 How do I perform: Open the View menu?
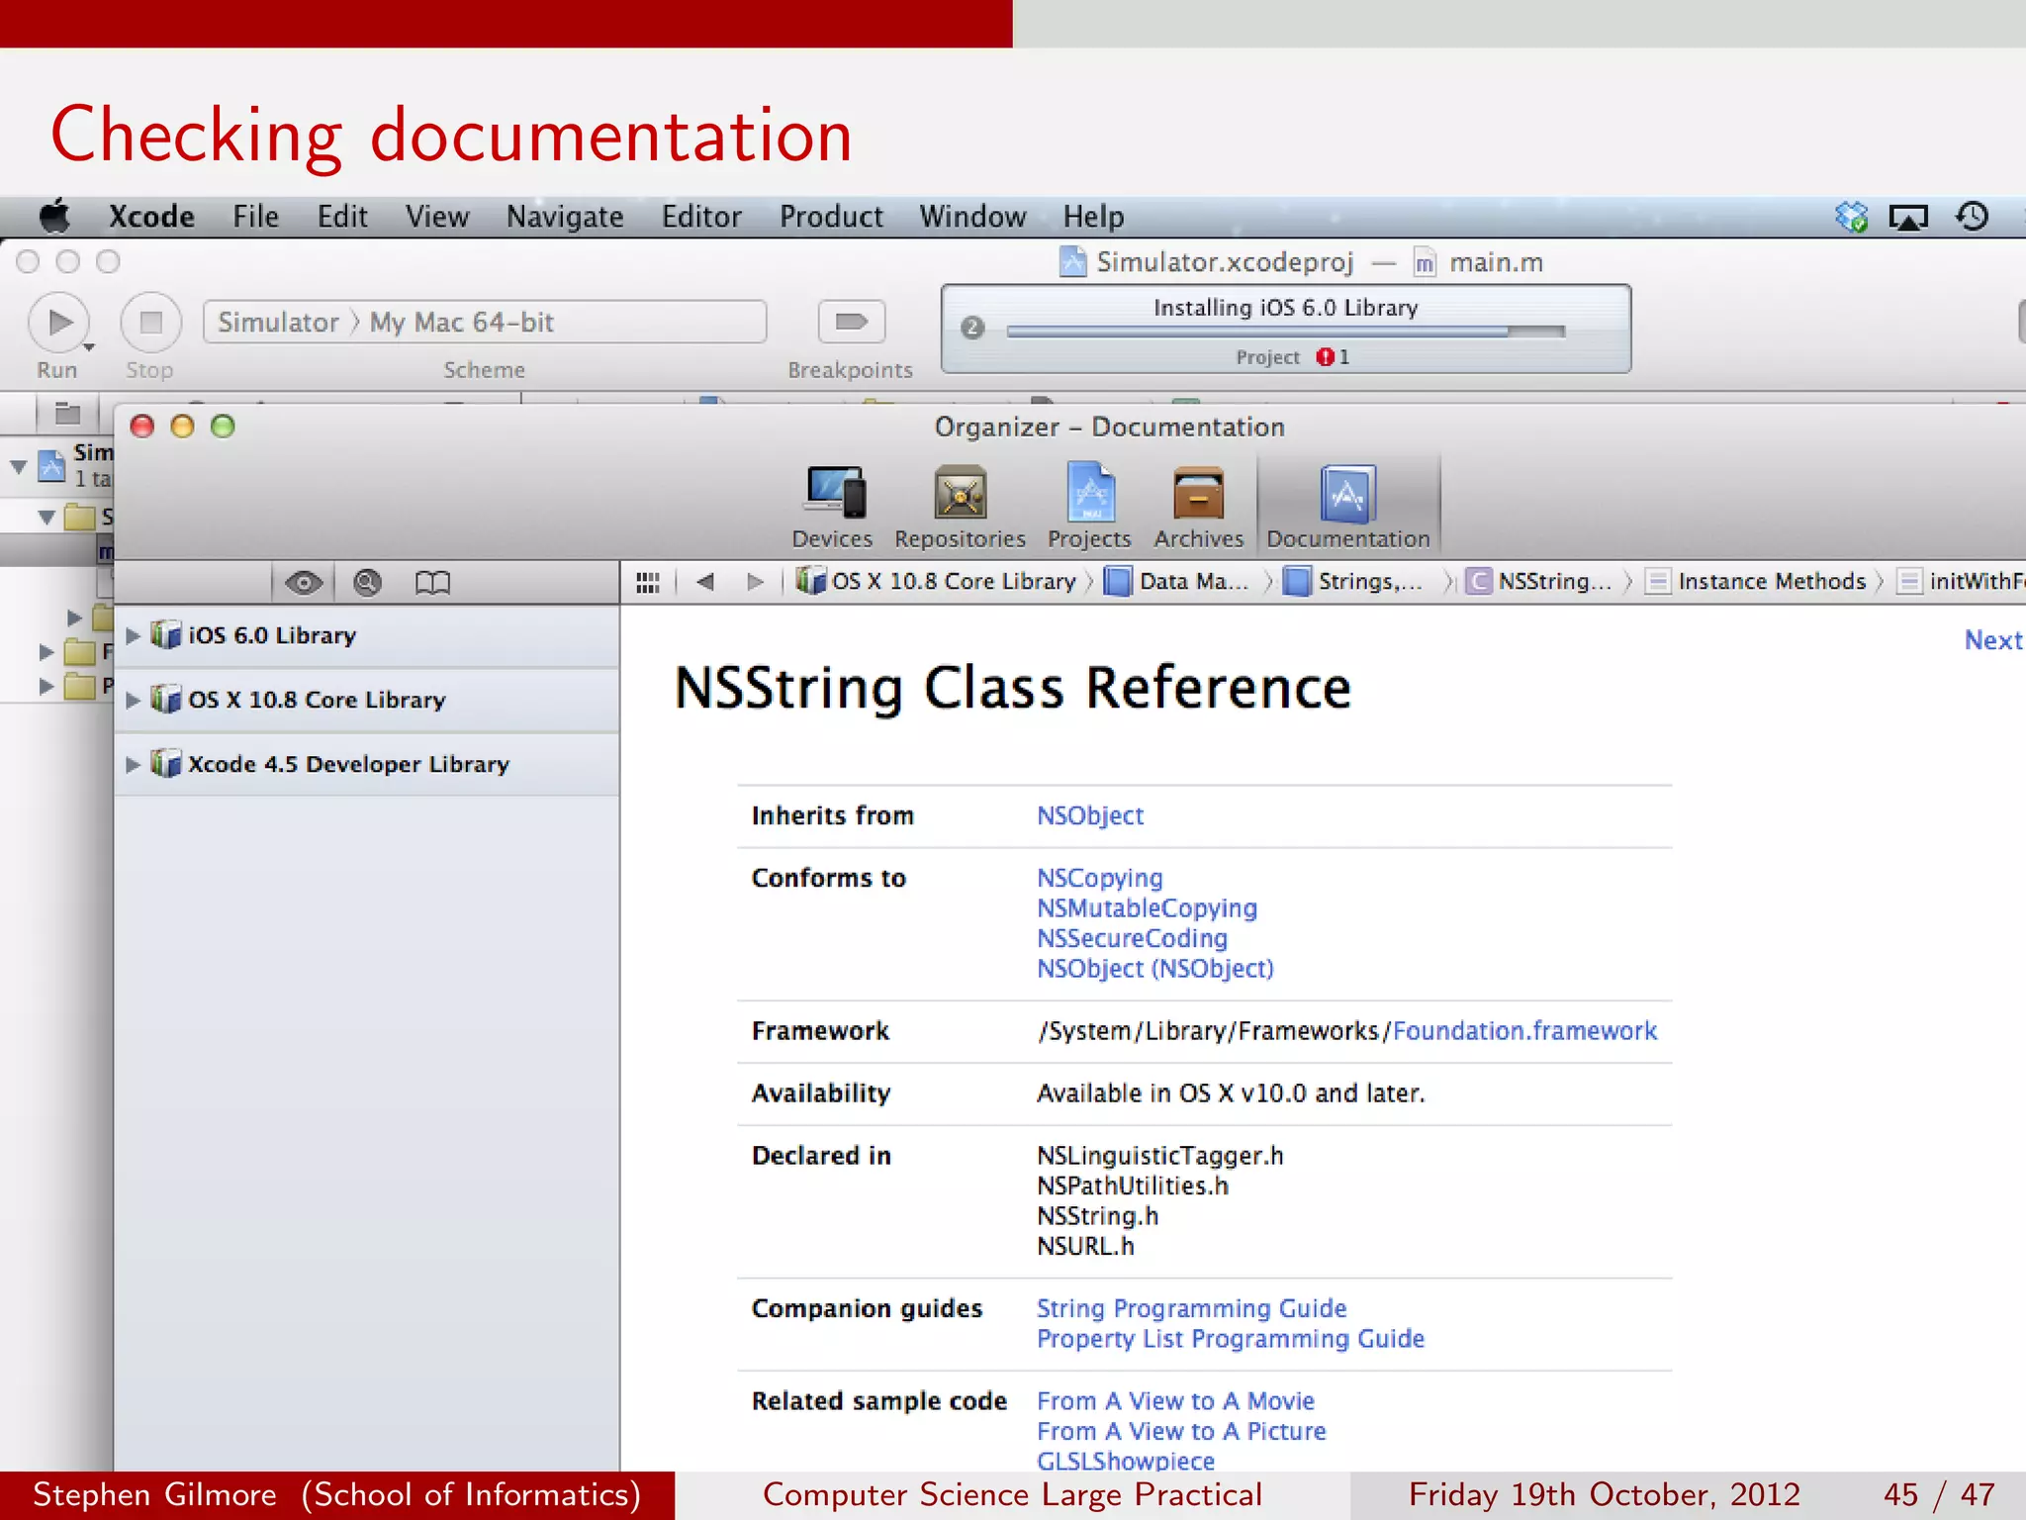click(437, 217)
